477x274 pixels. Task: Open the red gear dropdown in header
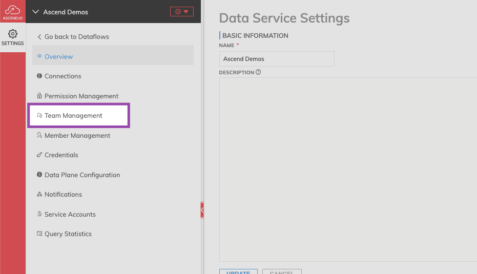[181, 12]
